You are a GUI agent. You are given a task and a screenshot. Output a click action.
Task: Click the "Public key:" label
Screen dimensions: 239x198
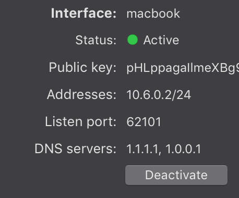[82, 68]
